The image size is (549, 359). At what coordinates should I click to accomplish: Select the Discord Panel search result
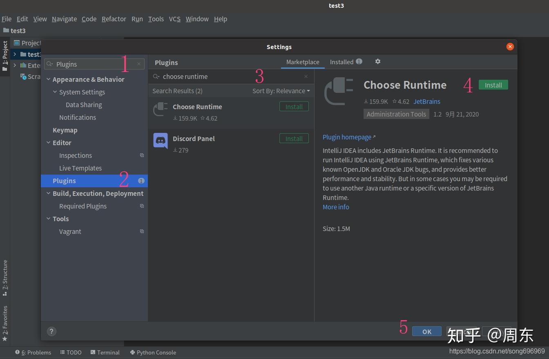(x=231, y=144)
